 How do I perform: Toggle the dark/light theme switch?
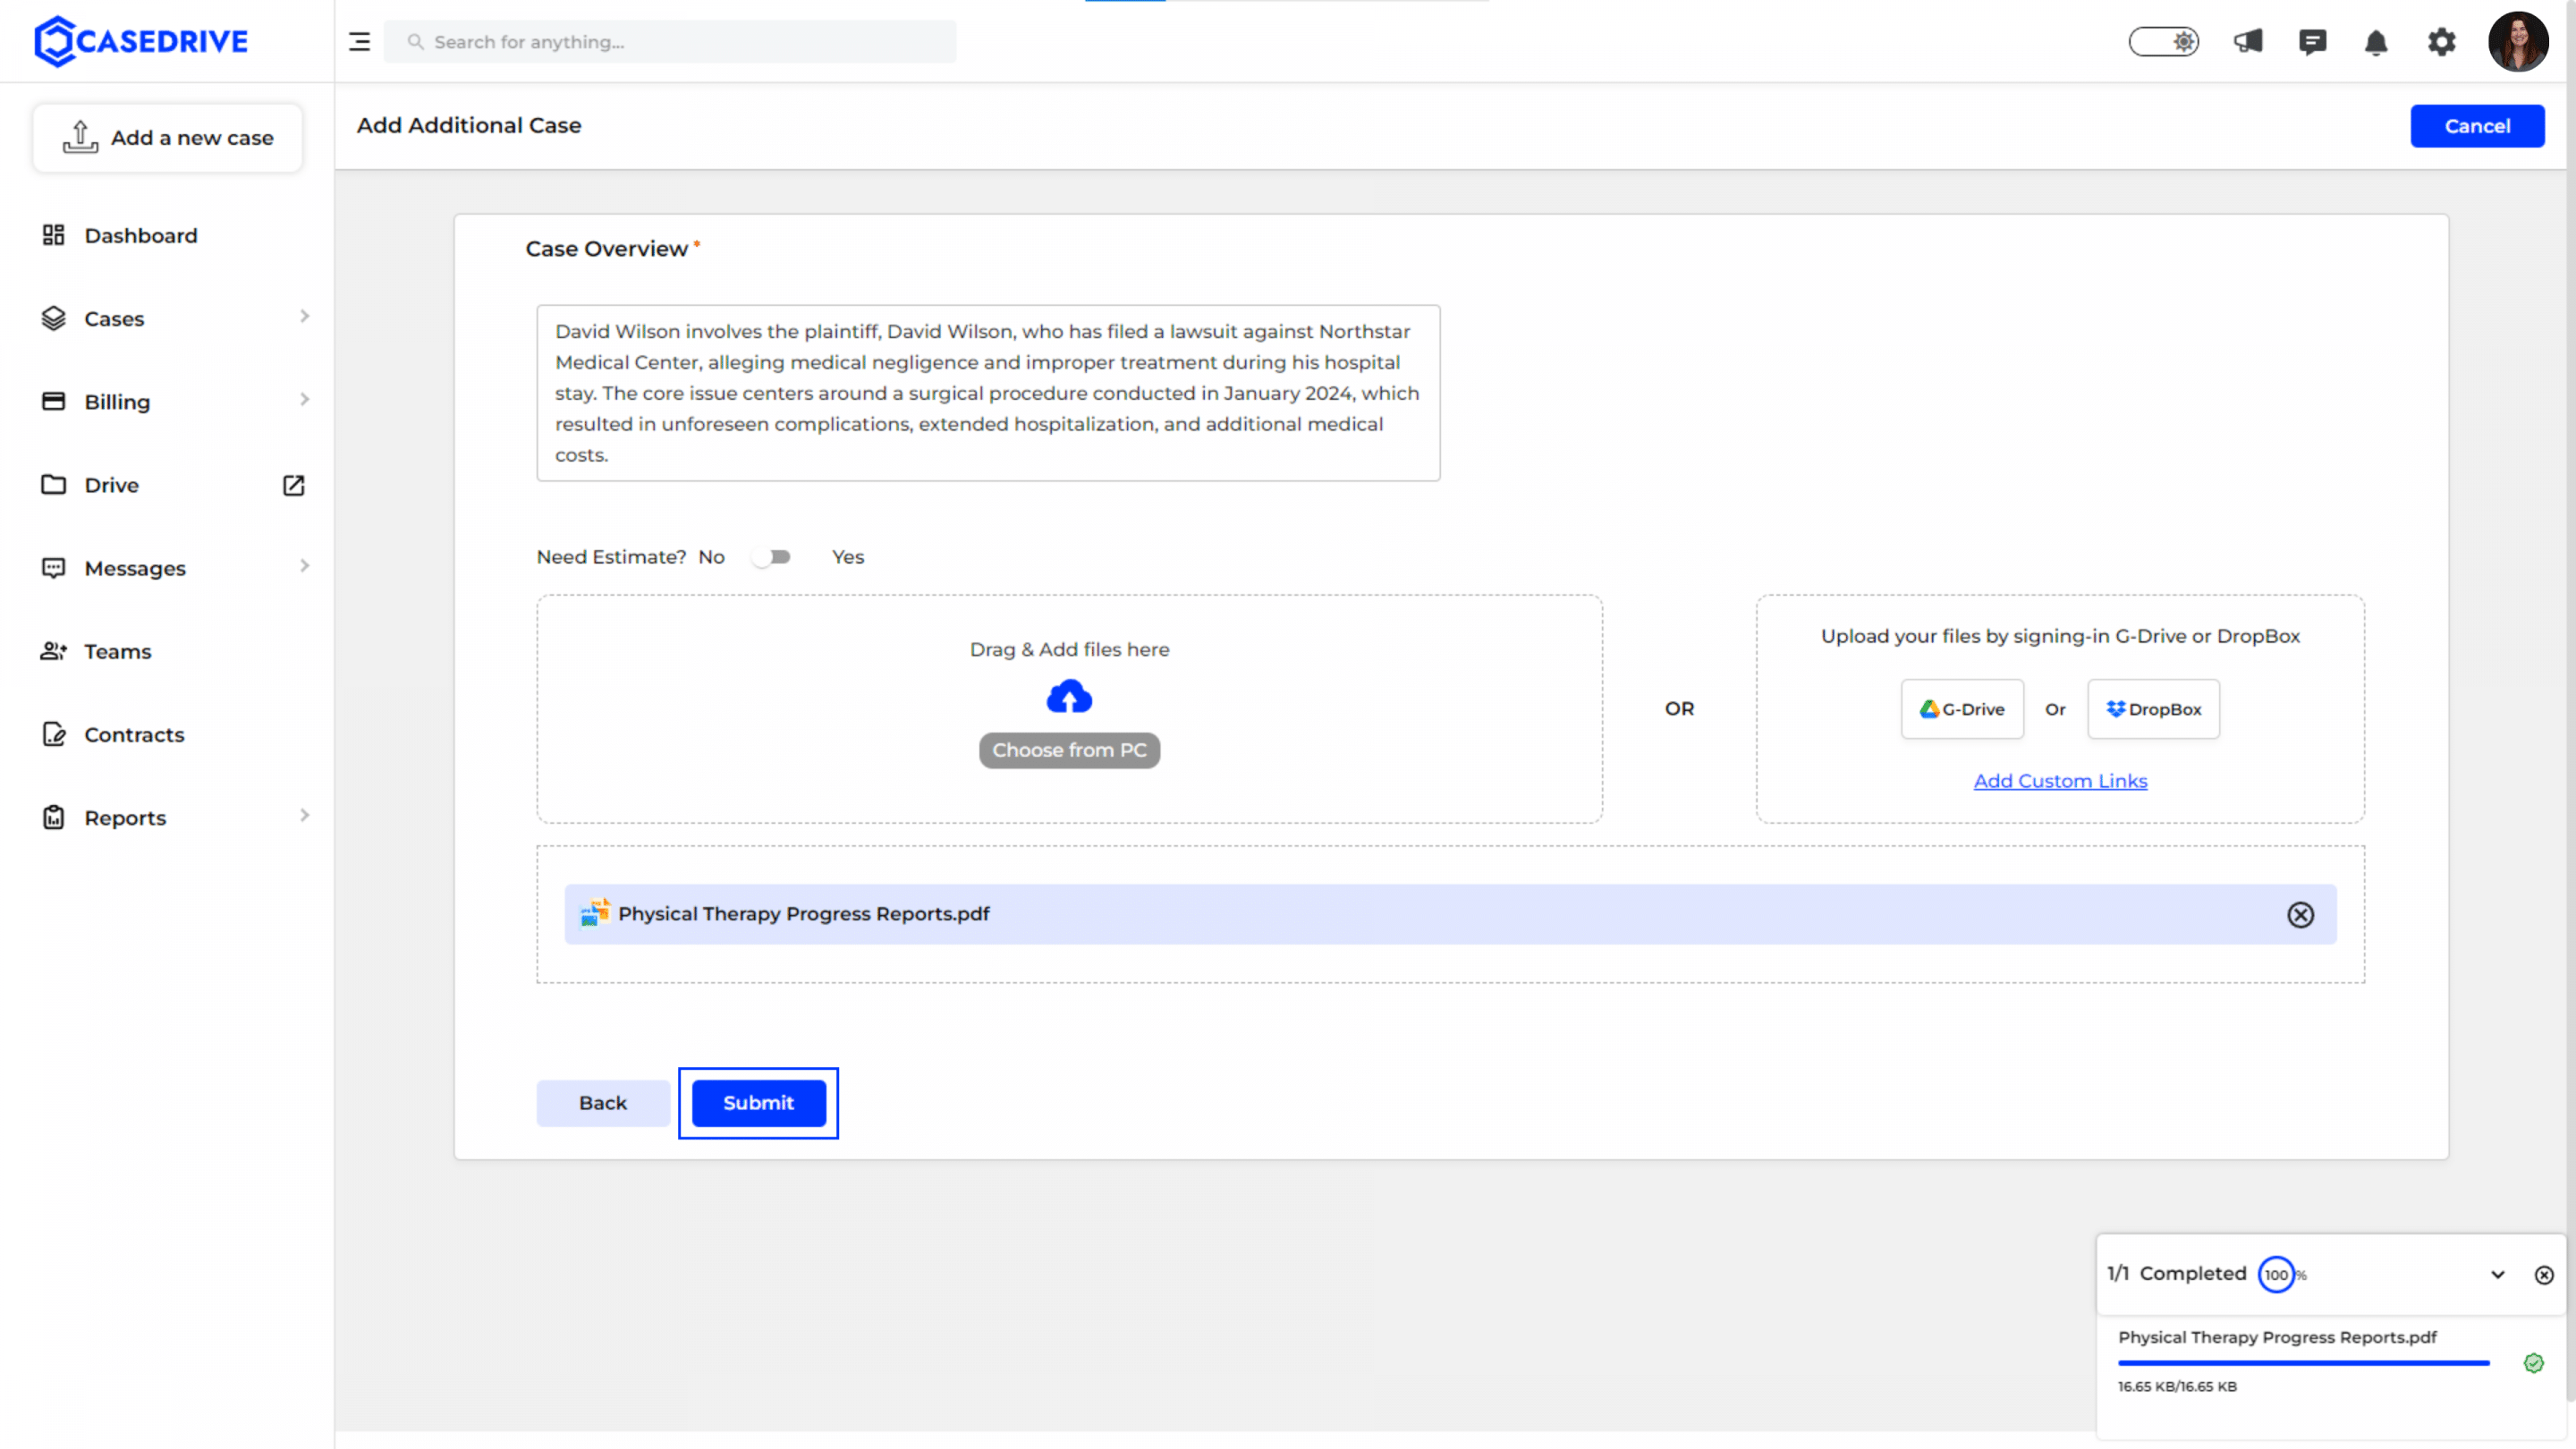click(x=2163, y=42)
